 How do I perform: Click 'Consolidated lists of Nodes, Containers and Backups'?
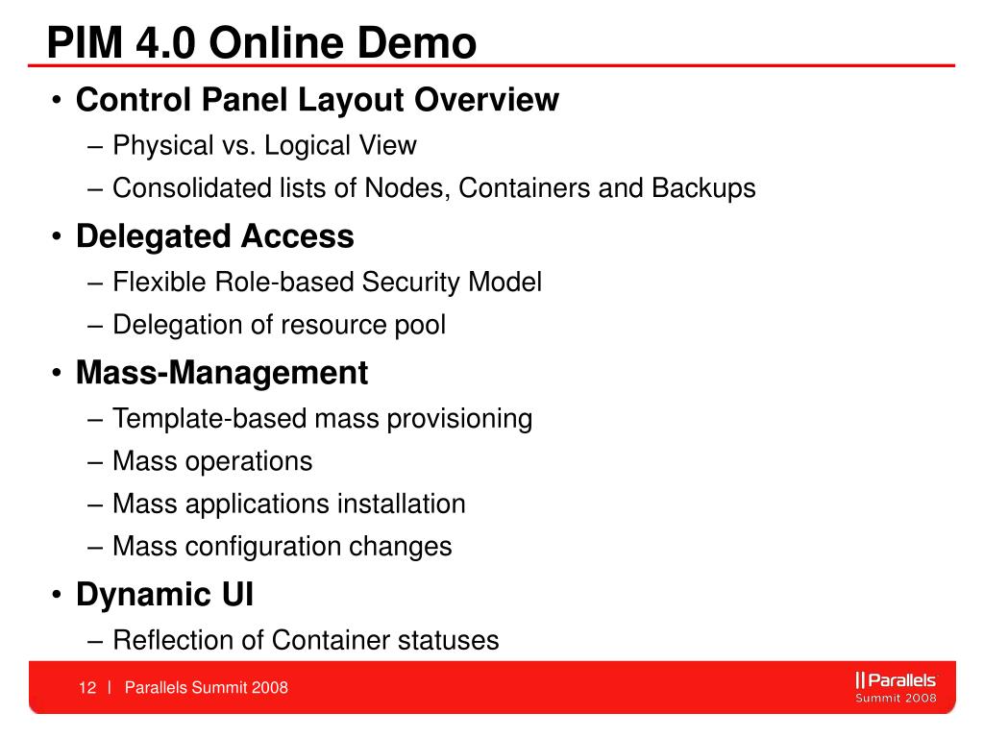[433, 188]
